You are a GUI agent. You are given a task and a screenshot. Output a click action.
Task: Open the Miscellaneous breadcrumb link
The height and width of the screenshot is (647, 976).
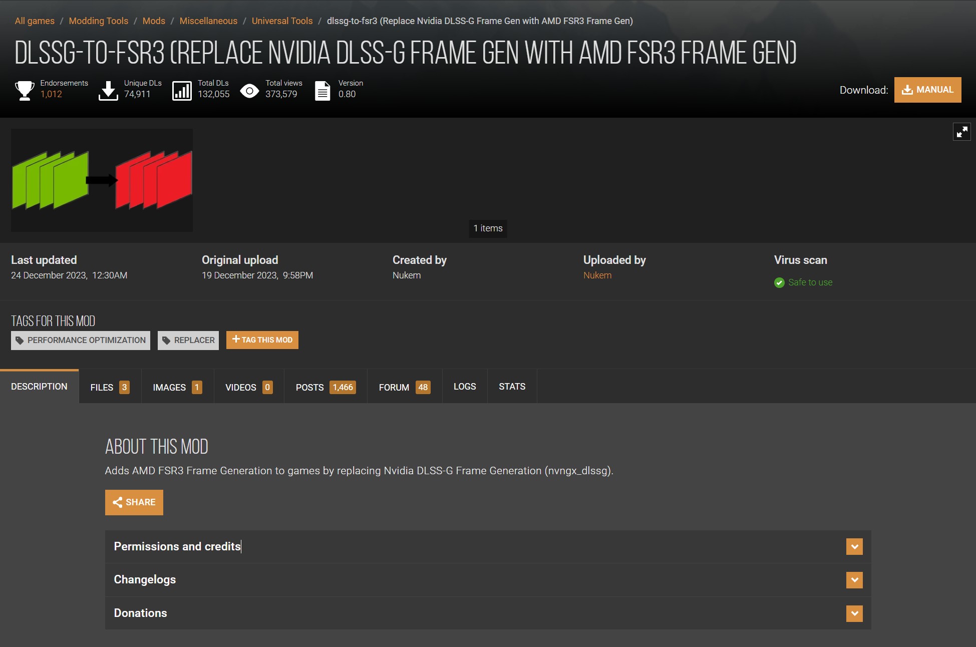[x=208, y=21]
